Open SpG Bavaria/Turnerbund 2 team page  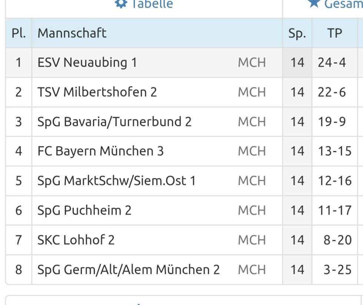pyautogui.click(x=115, y=122)
